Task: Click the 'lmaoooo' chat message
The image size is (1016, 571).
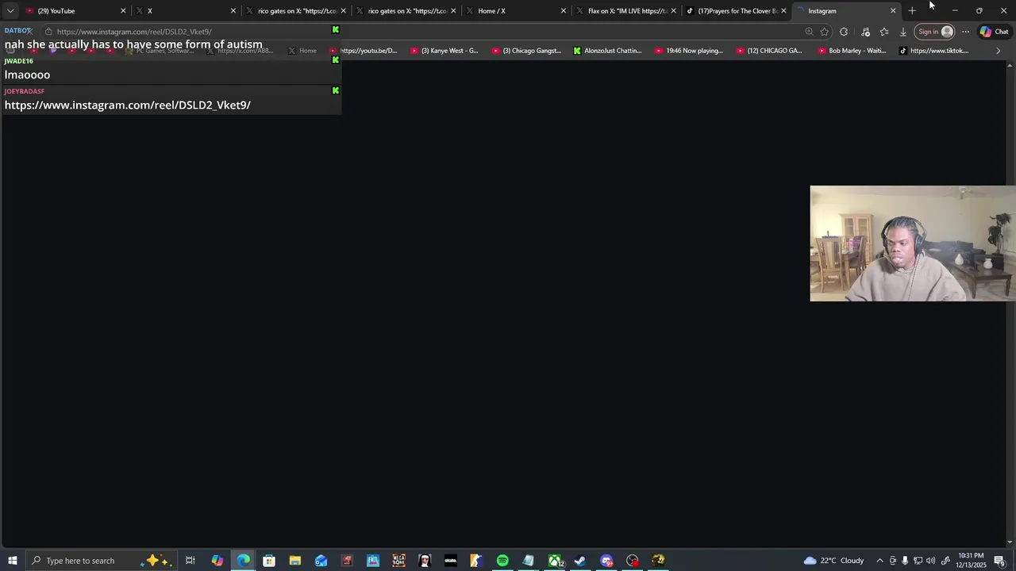Action: [27, 75]
